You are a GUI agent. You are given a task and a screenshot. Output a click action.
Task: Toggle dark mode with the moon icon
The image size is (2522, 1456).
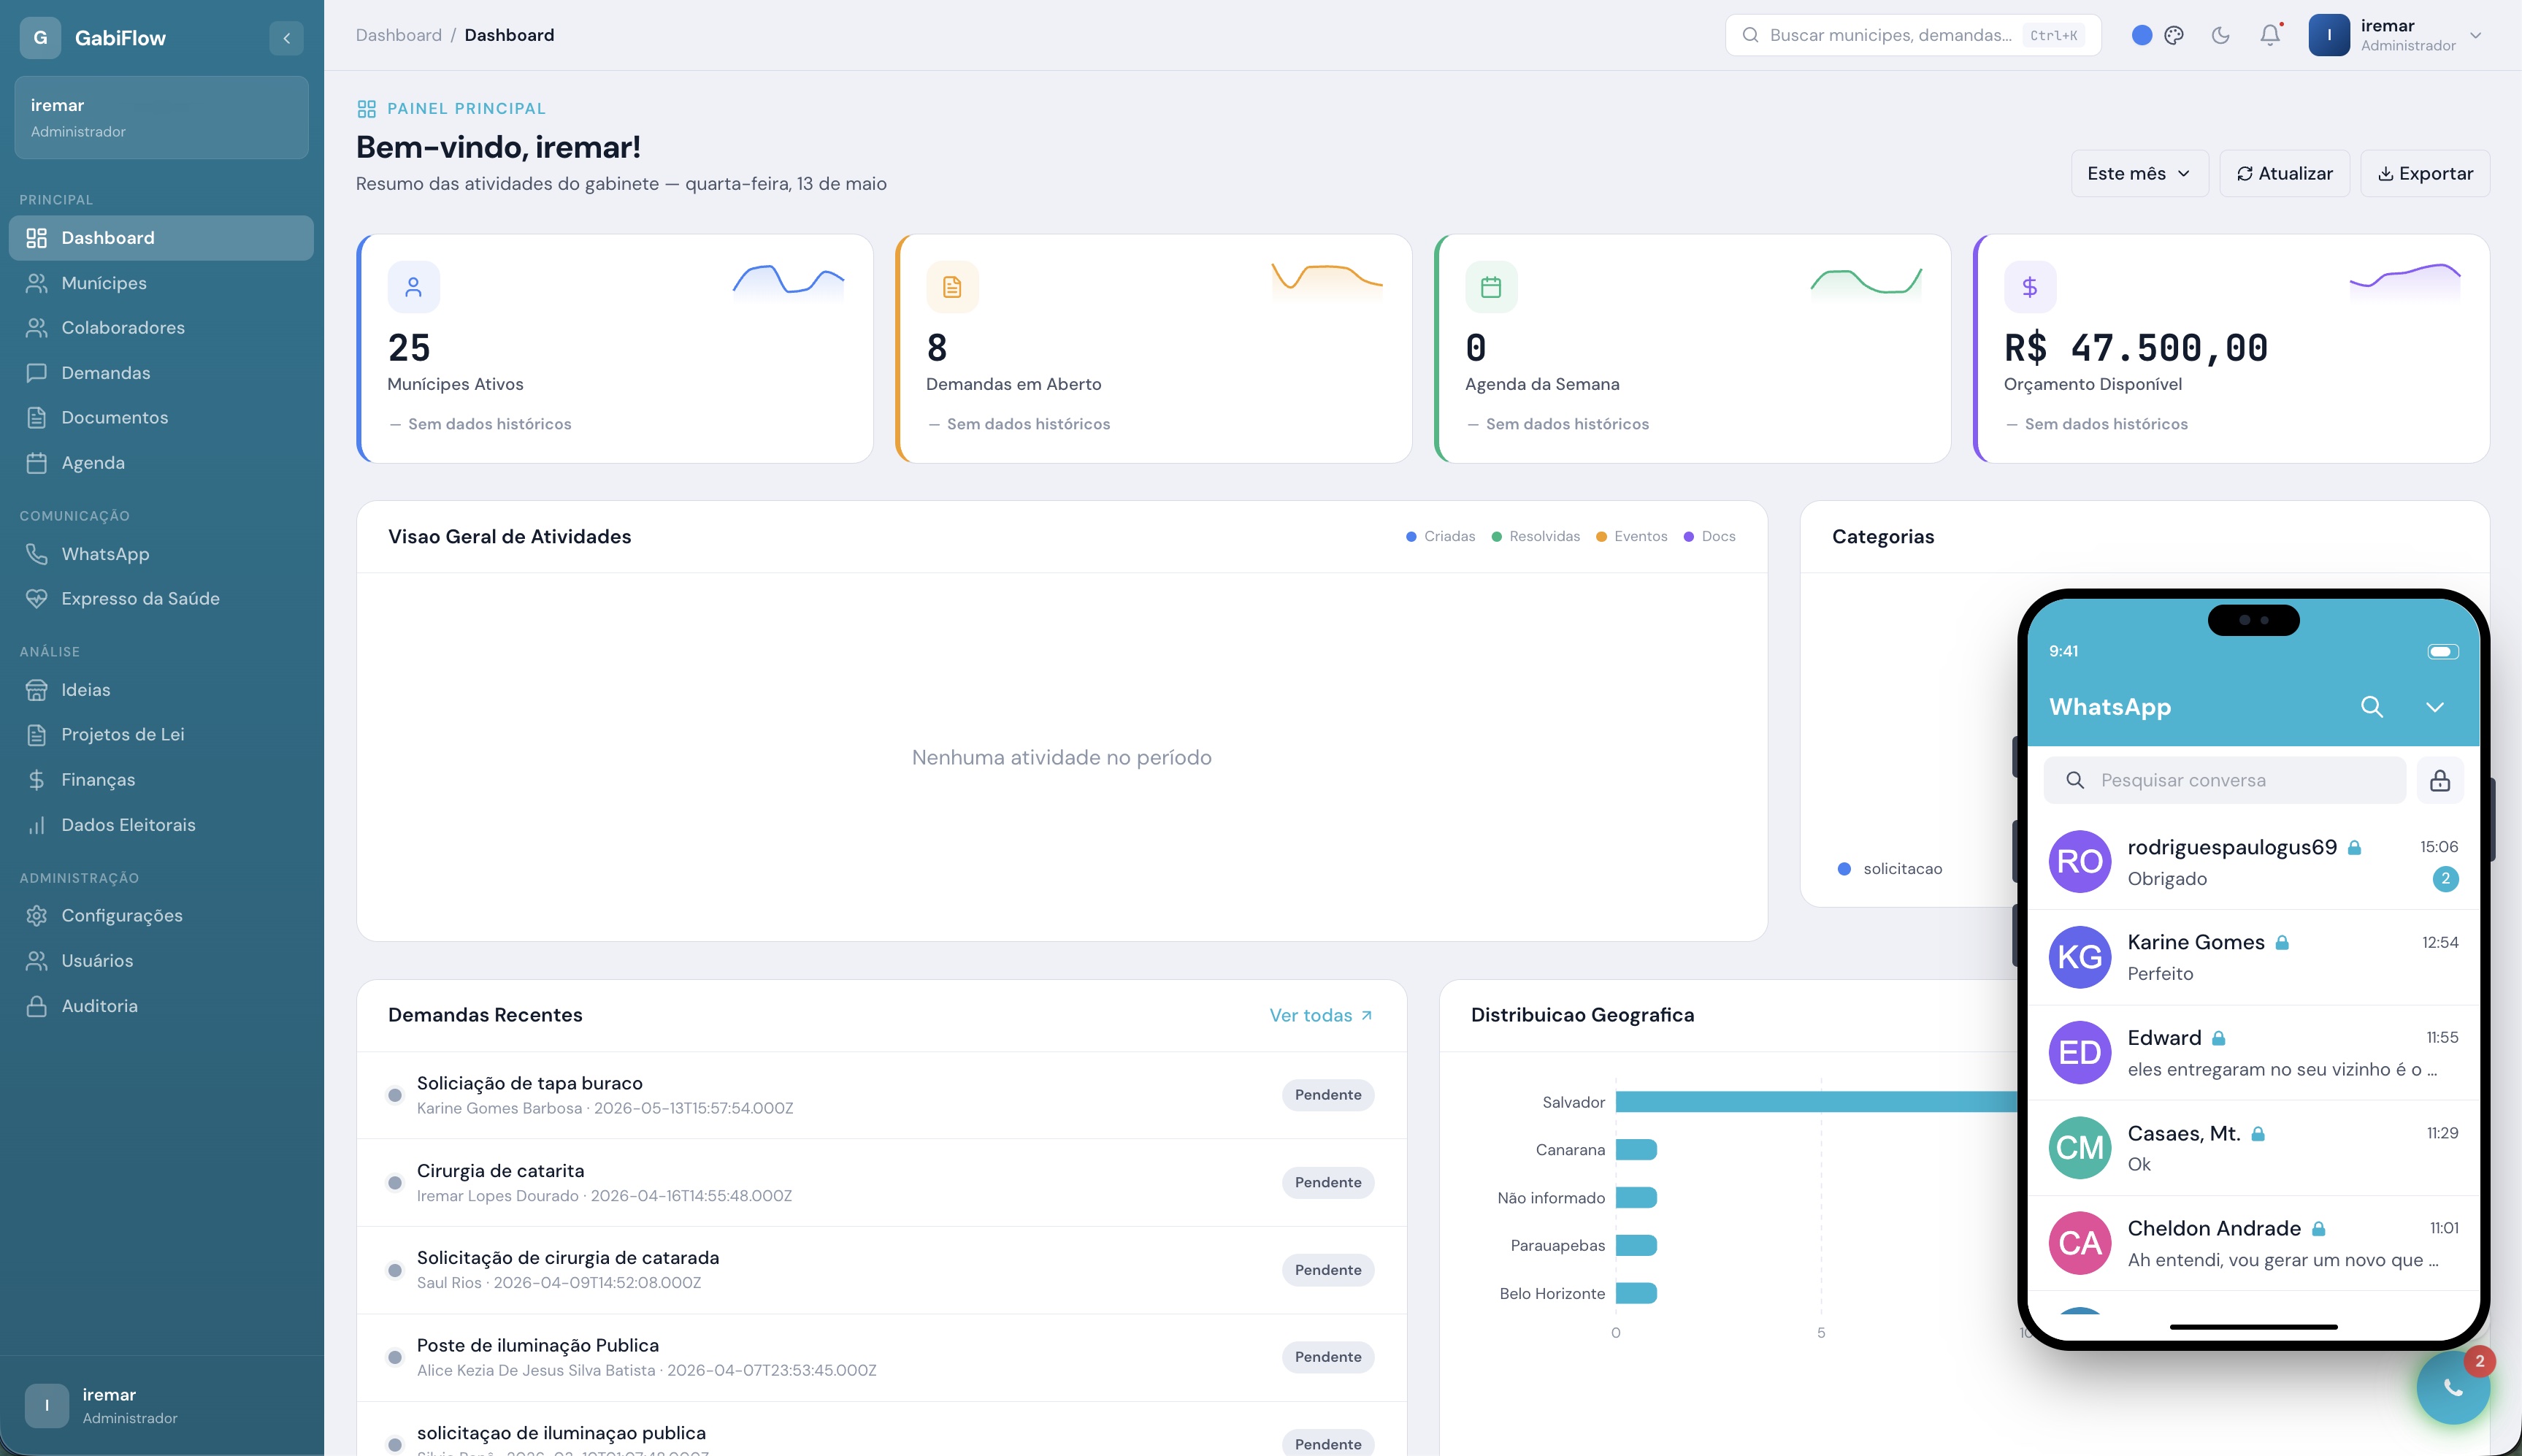(2220, 35)
